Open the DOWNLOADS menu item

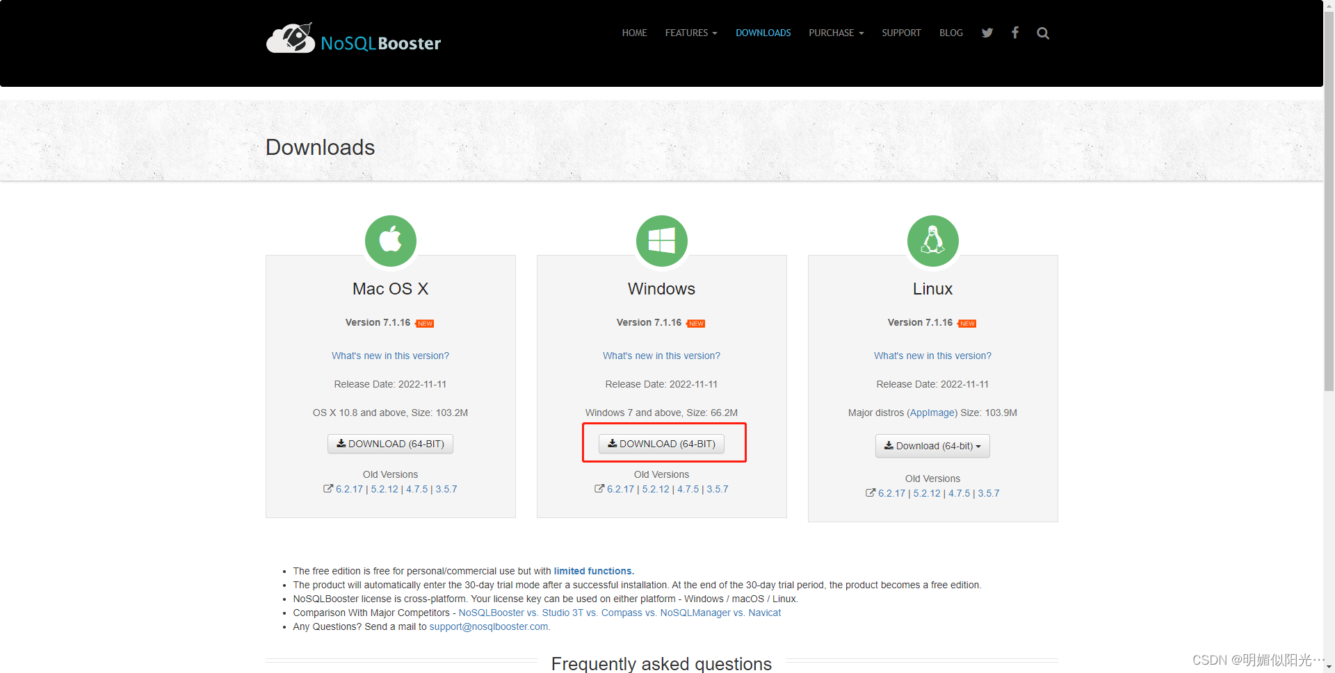tap(763, 33)
